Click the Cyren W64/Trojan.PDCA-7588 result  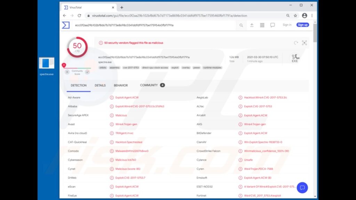coord(258,169)
